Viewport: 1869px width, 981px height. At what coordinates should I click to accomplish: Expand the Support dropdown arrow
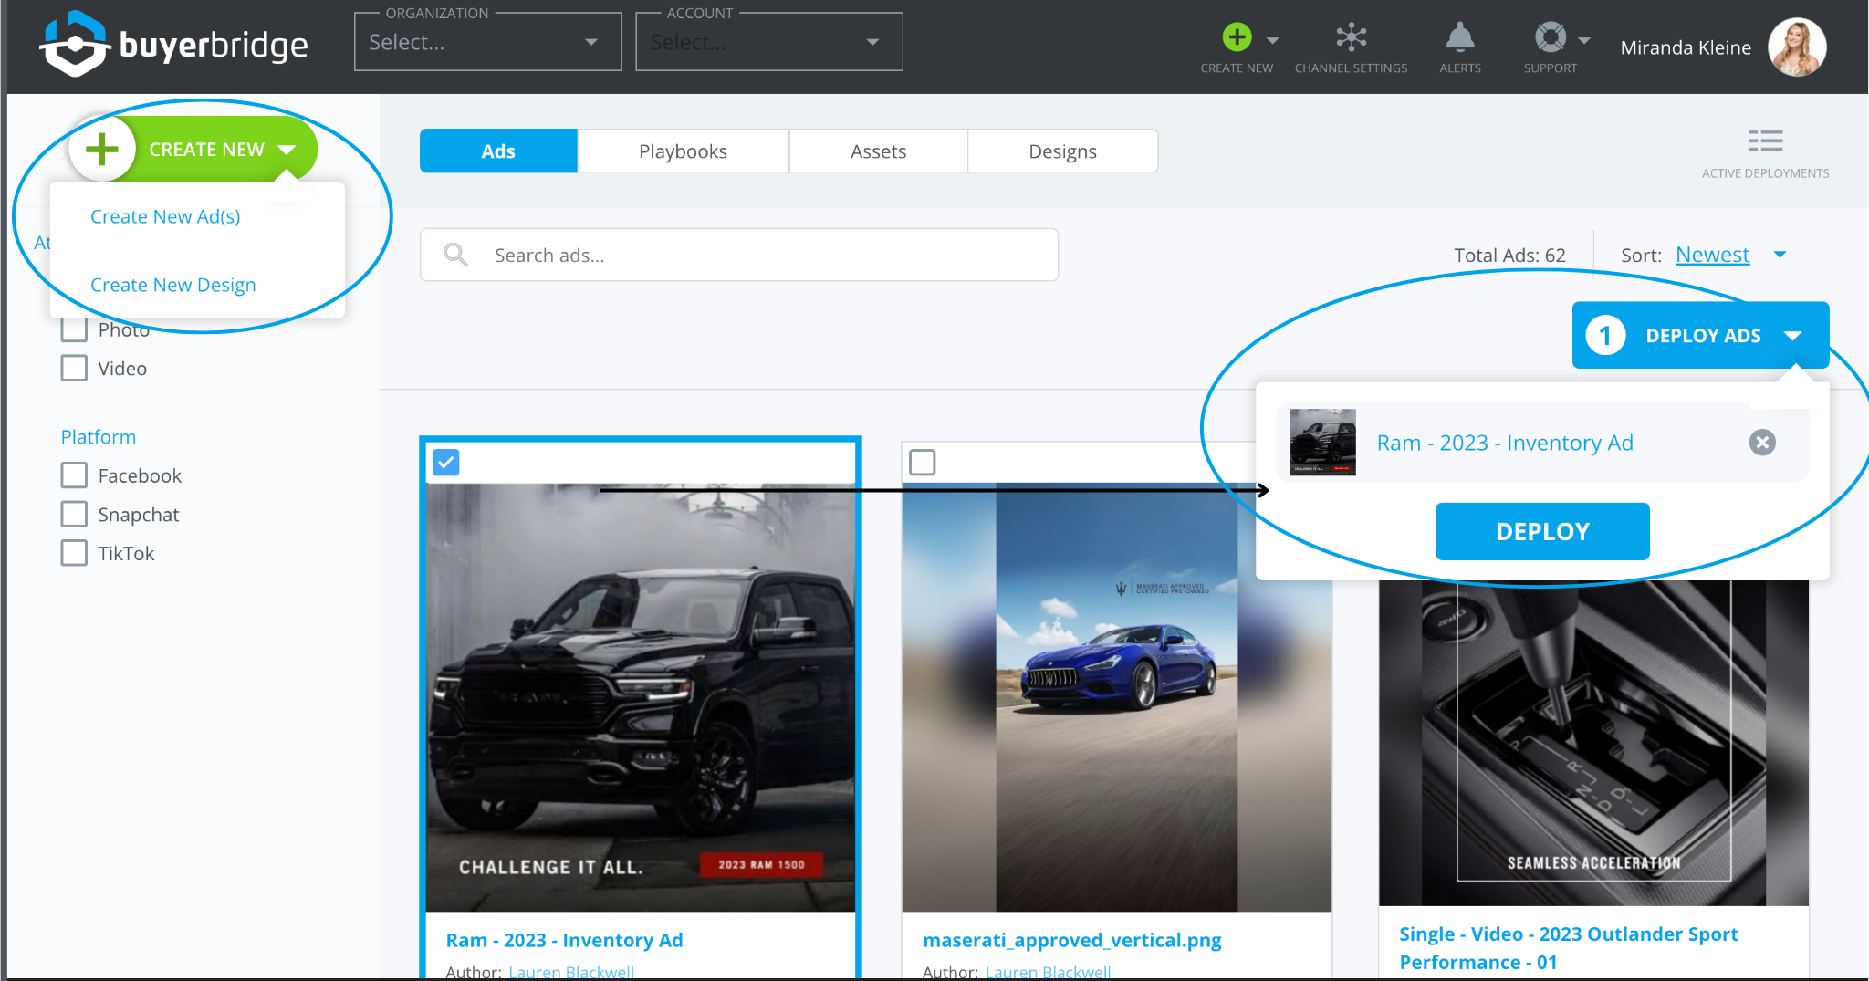(x=1584, y=40)
